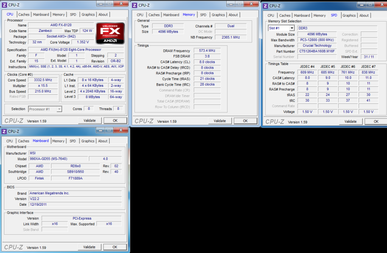
Task: Click Validate in the SPD window
Action: [x=350, y=121]
